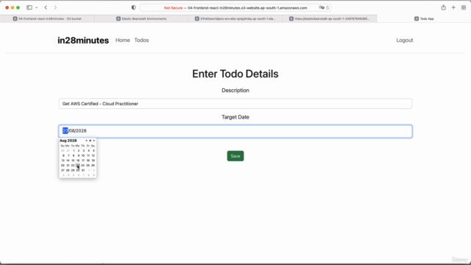The width and height of the screenshot is (471, 265).
Task: Pick date 29 in the calendar
Action: pos(73,170)
